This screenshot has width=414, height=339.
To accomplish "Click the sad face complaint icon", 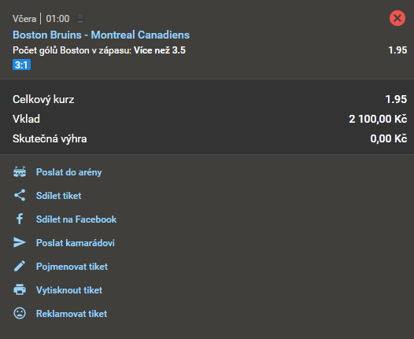I will [20, 313].
